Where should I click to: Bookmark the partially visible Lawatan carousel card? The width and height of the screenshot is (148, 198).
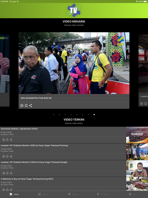[x=146, y=103]
